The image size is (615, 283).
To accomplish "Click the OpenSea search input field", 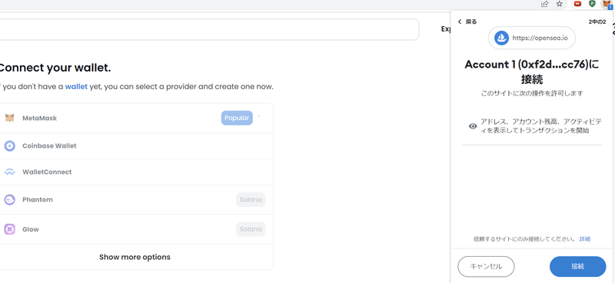I will click(208, 29).
